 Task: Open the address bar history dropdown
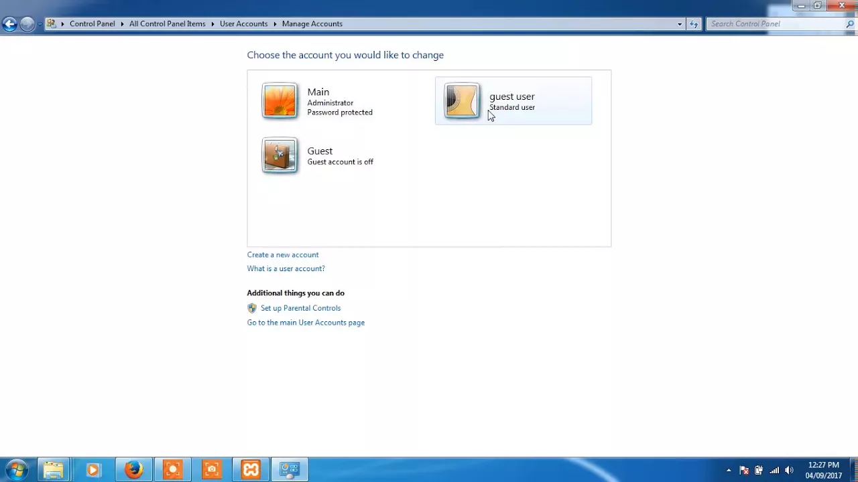680,24
